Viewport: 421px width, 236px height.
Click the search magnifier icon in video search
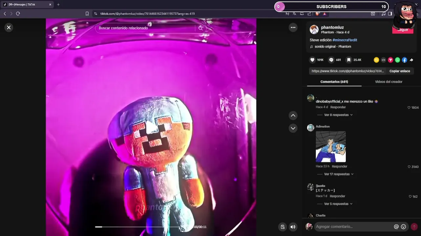pos(200,28)
